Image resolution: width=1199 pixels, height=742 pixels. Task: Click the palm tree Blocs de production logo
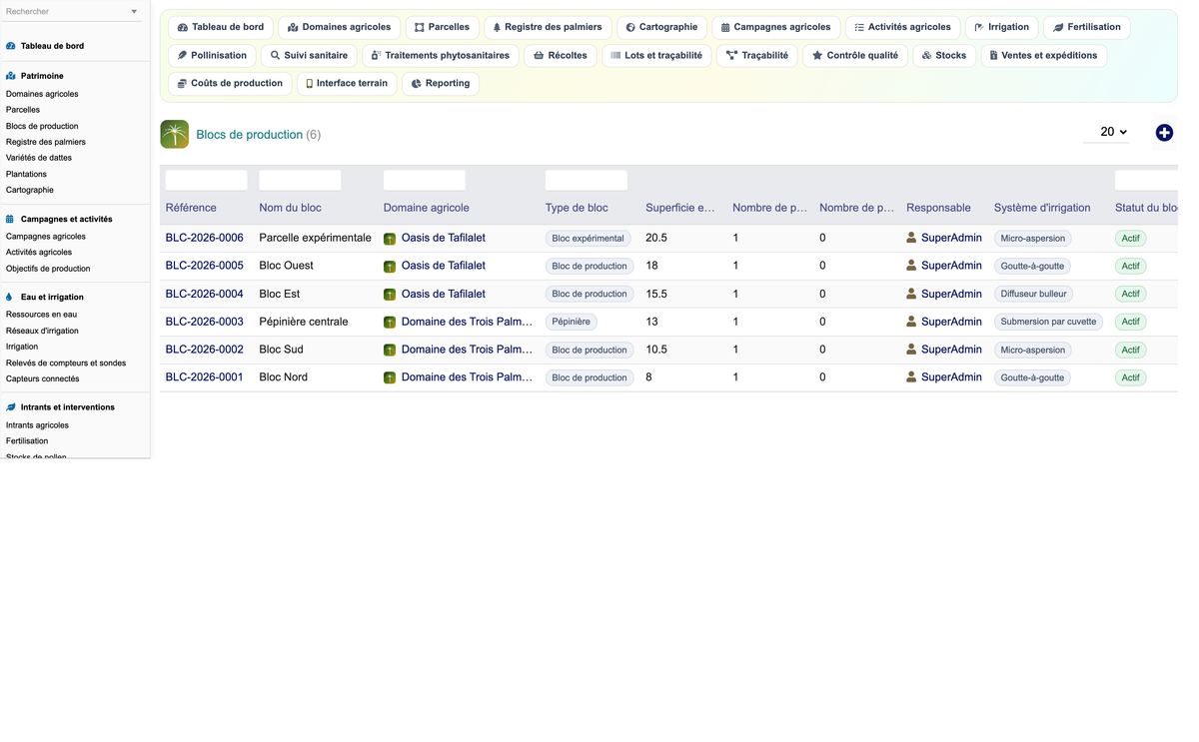point(175,134)
